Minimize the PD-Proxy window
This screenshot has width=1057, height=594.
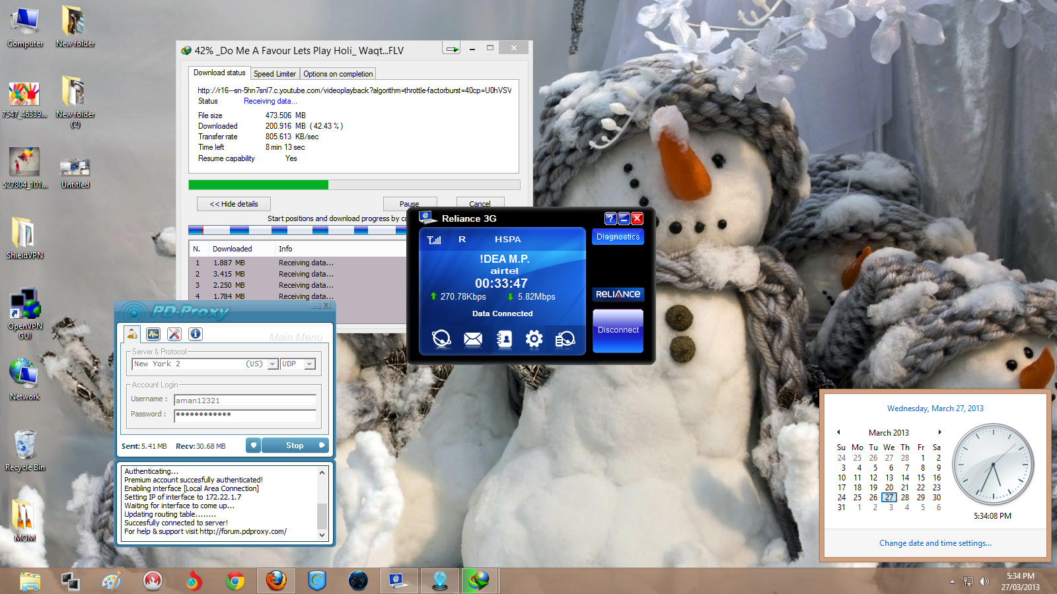(315, 306)
